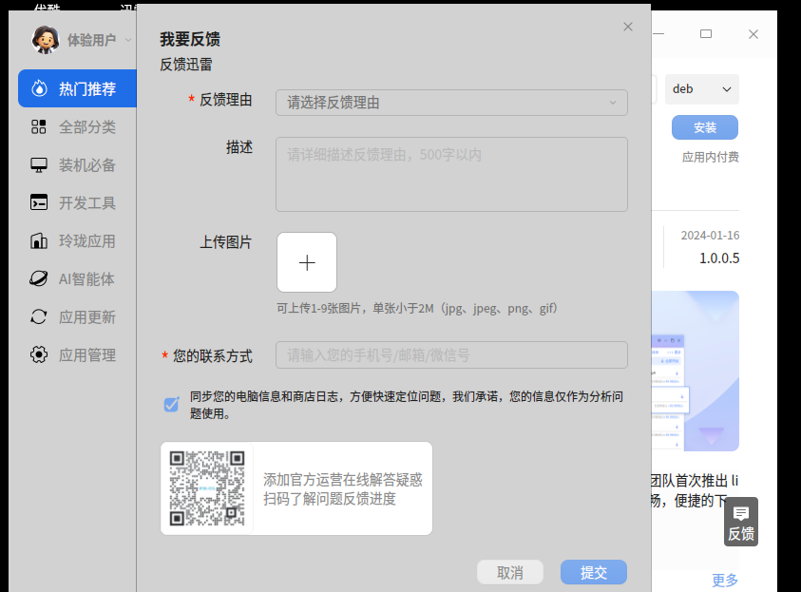
Task: Click the planet icon beside AI智能体
Action: pos(39,278)
